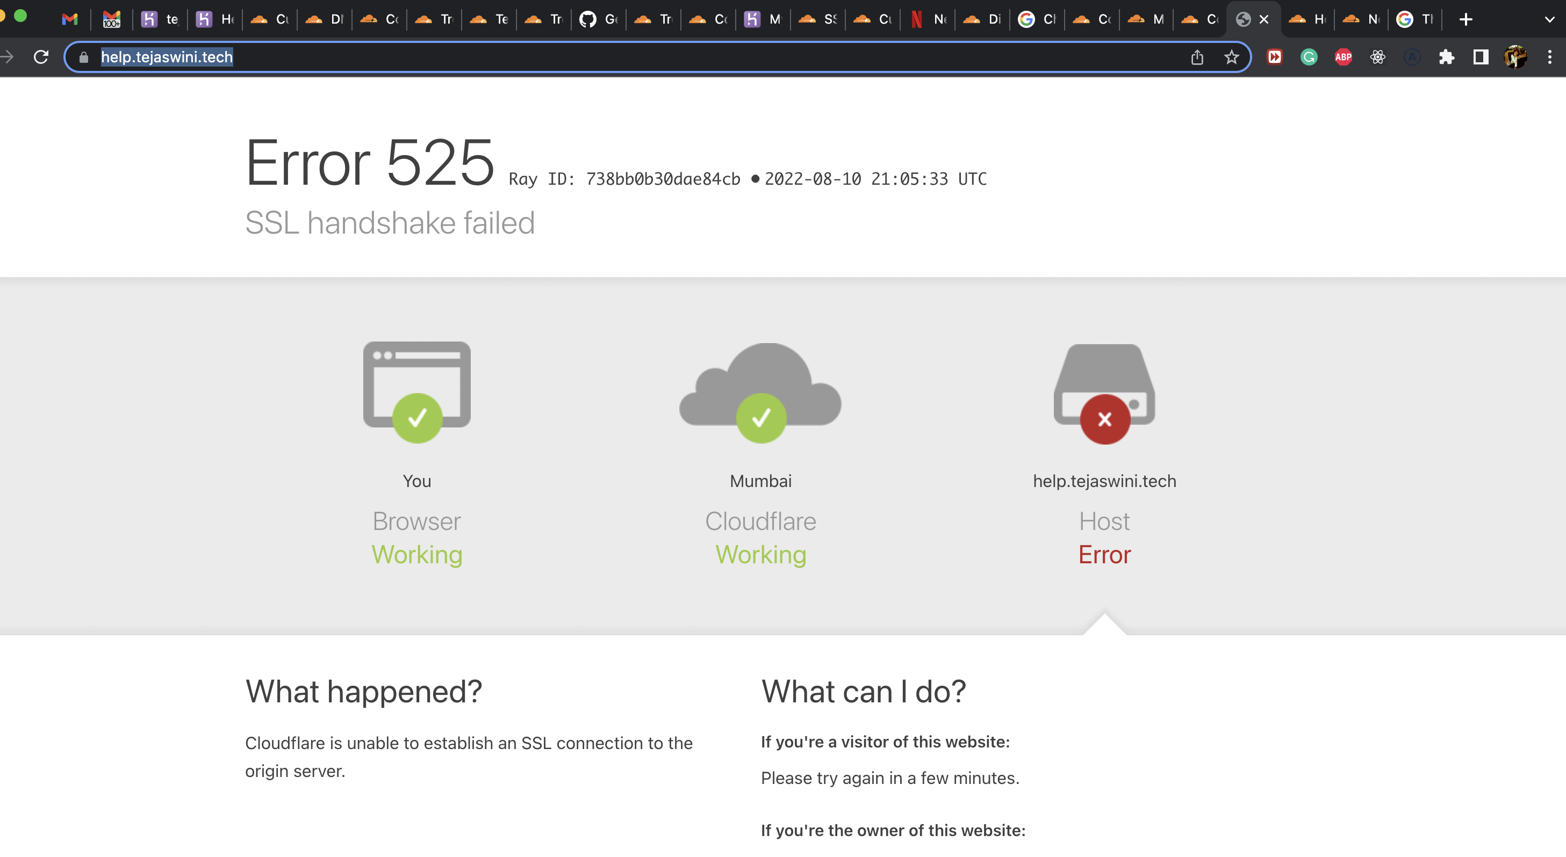Viewport: 1566px width, 857px height.
Task: Open a new tab with plus button
Action: click(1466, 19)
